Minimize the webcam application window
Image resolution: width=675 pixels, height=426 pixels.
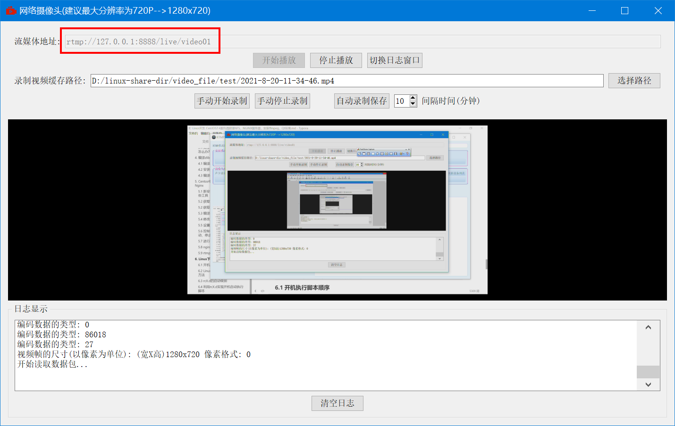(x=592, y=10)
